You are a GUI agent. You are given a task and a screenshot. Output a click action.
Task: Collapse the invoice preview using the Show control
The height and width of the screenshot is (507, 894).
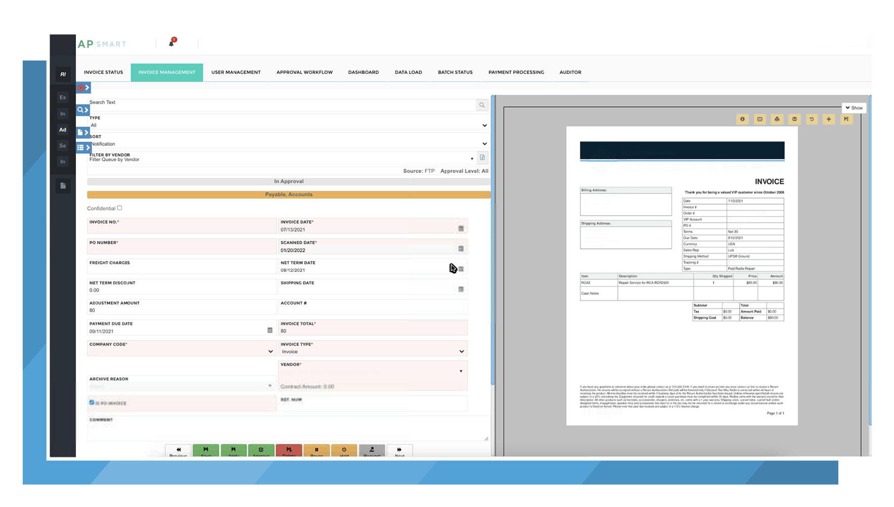pyautogui.click(x=854, y=108)
